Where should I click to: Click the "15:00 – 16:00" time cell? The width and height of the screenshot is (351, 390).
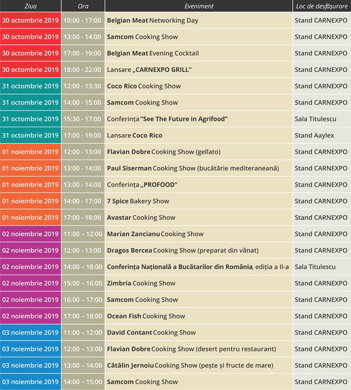coord(83,283)
